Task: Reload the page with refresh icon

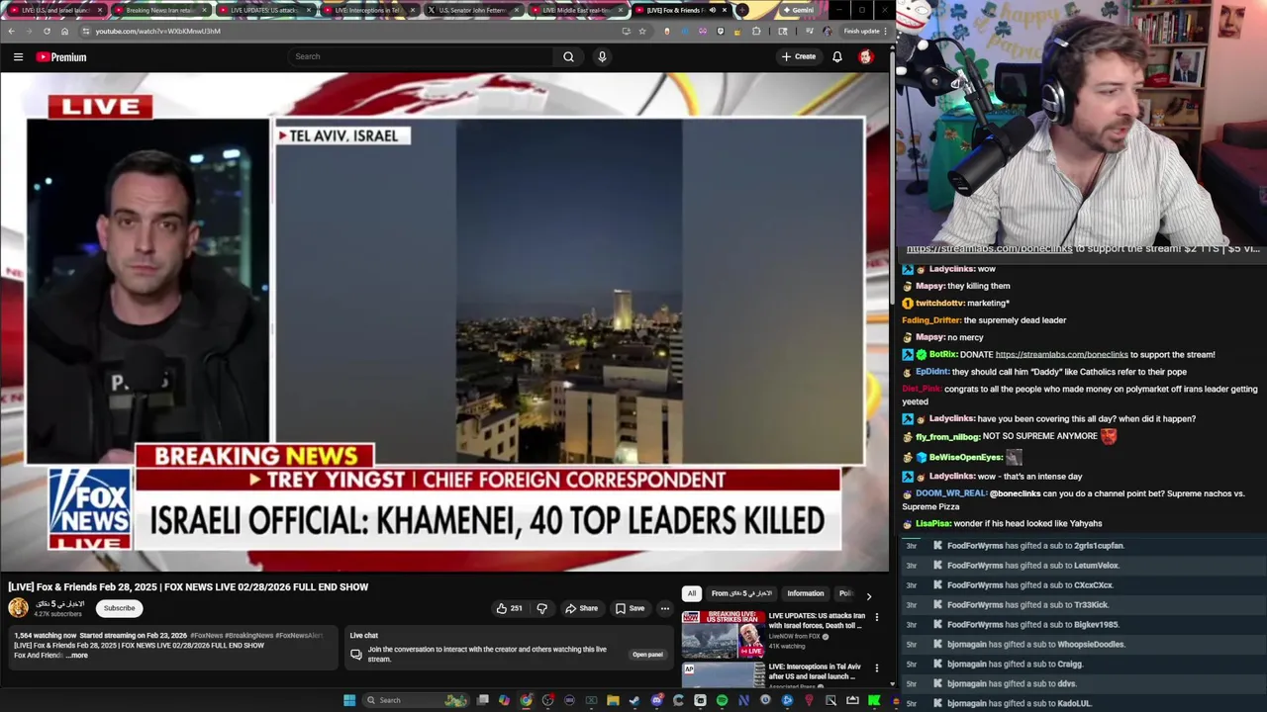Action: 47,31
